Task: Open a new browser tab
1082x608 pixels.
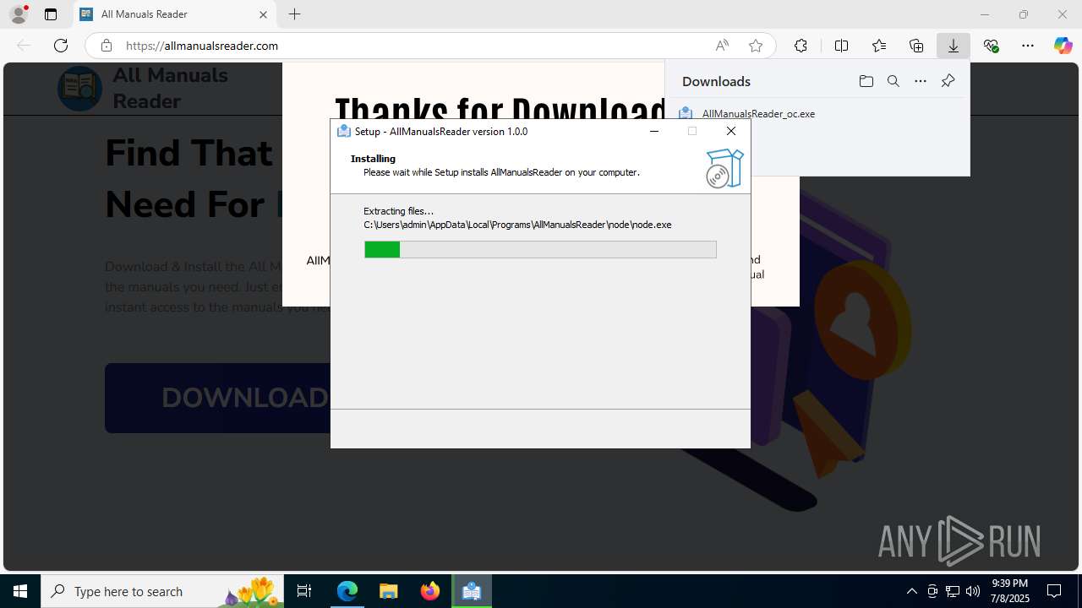Action: [x=294, y=14]
